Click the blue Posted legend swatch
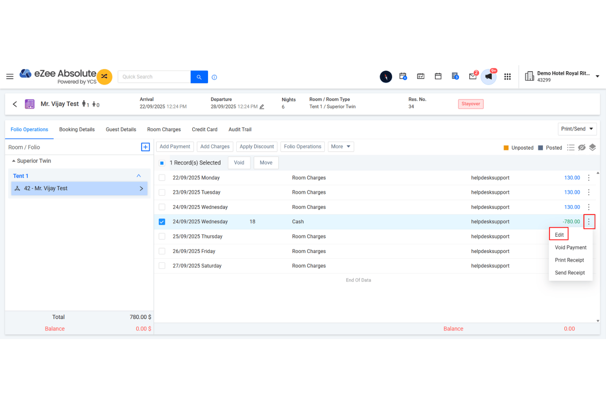Viewport: 606px width, 404px height. (540, 148)
